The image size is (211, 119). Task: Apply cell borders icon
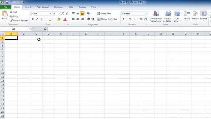(50, 19)
